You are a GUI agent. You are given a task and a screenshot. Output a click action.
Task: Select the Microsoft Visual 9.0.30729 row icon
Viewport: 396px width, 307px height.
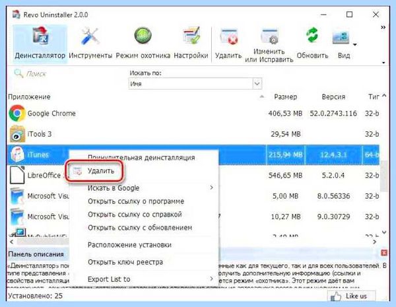pyautogui.click(x=17, y=217)
